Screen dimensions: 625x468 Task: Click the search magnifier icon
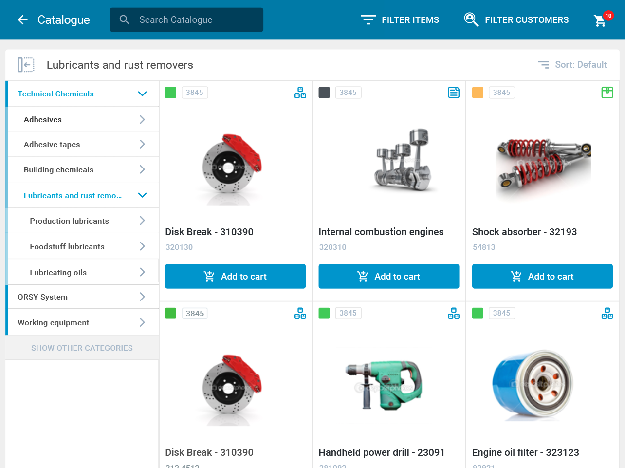tap(125, 20)
